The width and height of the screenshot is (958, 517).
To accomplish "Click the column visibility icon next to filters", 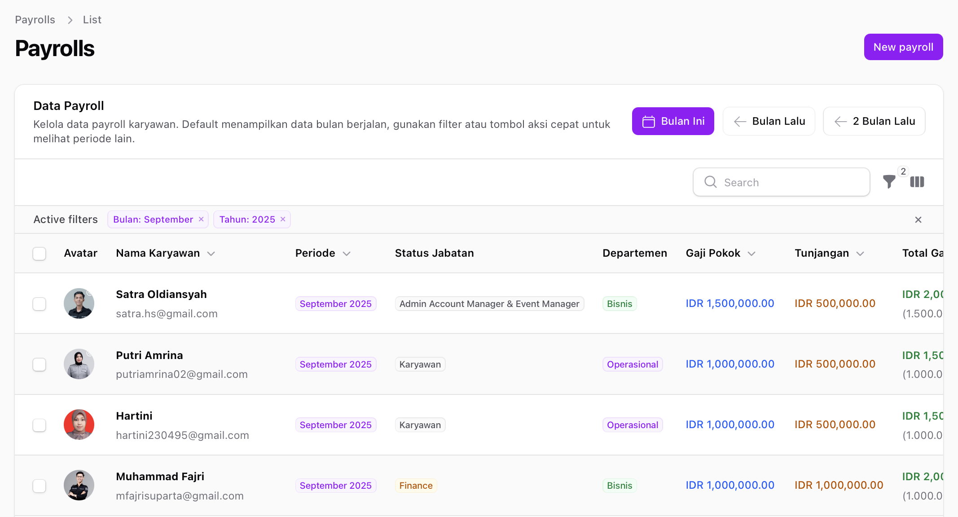I will [x=917, y=182].
